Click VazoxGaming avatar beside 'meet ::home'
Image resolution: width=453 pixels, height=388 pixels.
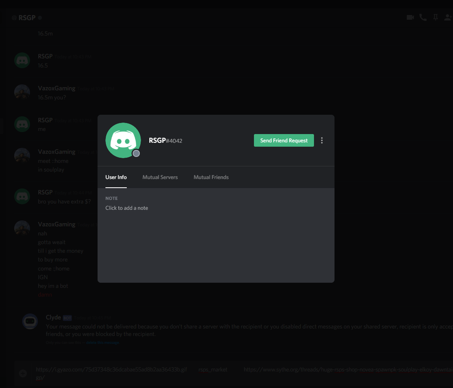pos(22,155)
